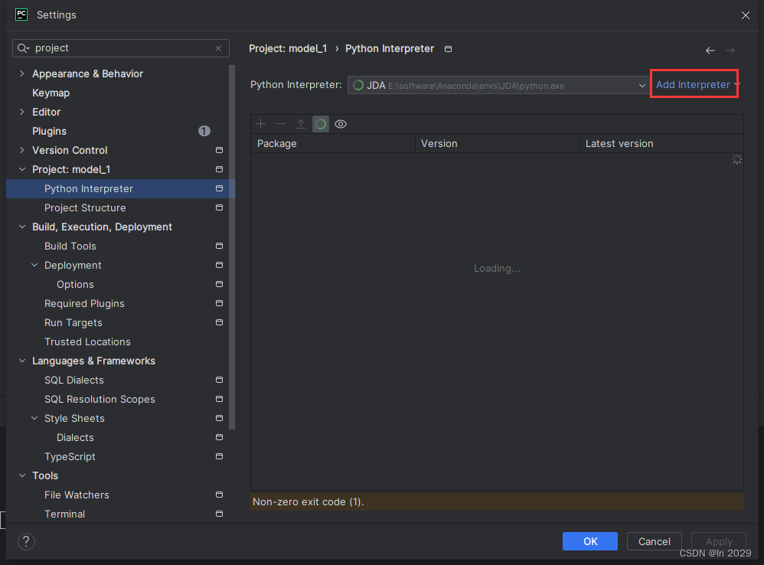
Task: Click the search magnifier icon
Action: (x=23, y=48)
